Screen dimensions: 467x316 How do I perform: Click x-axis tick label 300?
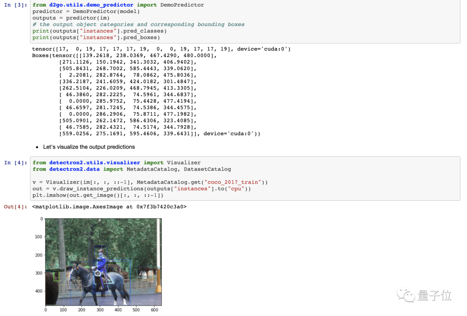point(100,310)
